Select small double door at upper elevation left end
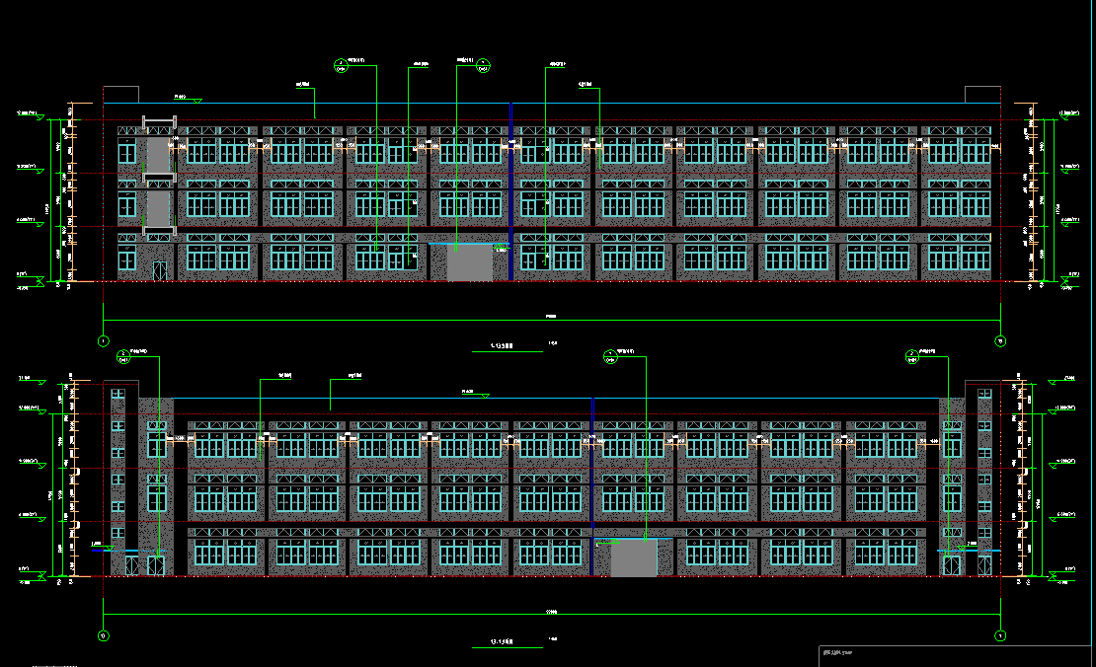 [x=159, y=270]
